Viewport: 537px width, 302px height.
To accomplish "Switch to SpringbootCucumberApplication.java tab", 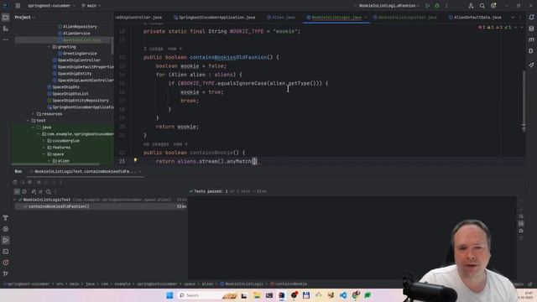I will tap(215, 18).
